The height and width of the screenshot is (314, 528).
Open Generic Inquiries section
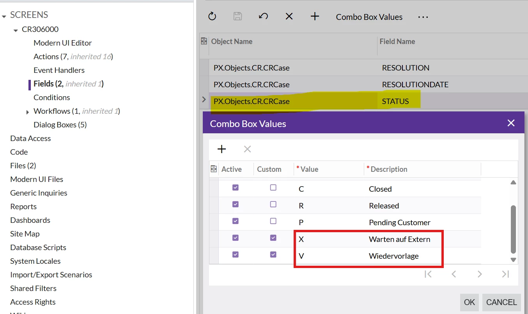39,193
